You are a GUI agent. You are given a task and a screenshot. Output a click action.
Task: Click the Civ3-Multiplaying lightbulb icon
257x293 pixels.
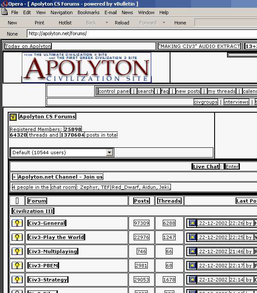point(17,251)
